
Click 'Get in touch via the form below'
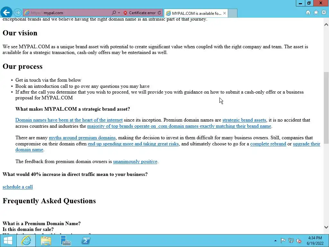[x=48, y=80]
